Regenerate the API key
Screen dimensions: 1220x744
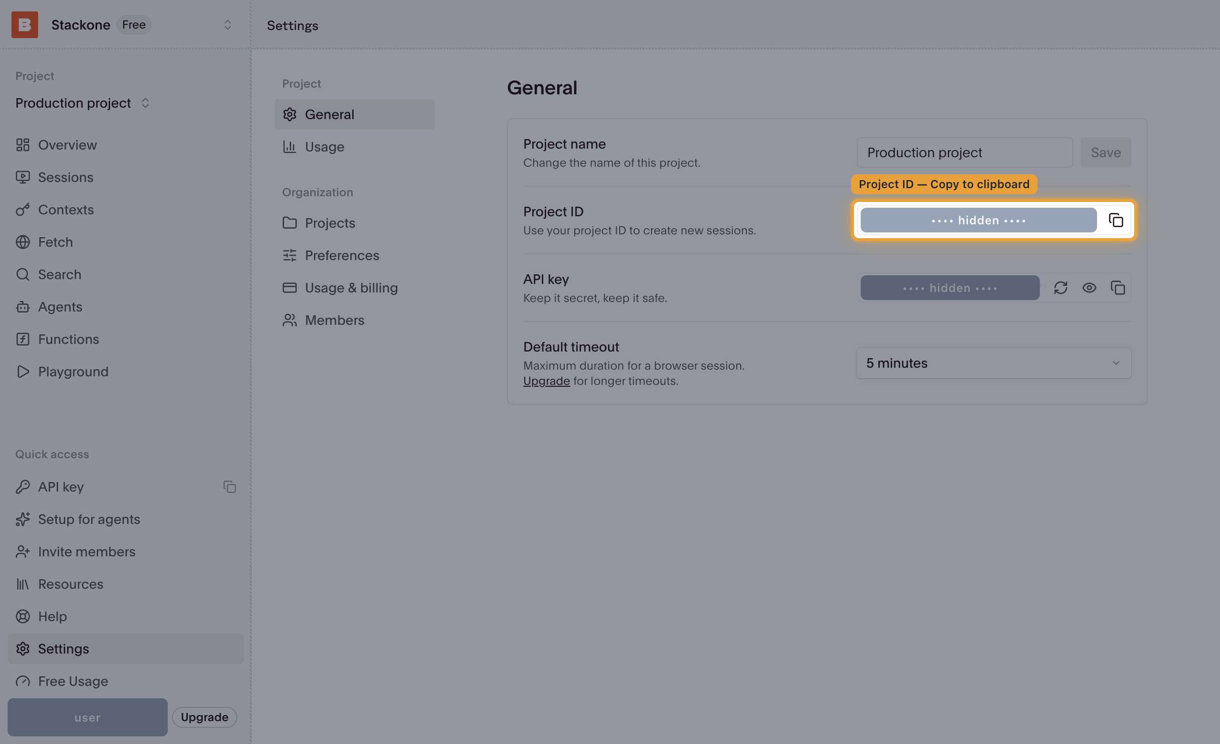point(1060,288)
